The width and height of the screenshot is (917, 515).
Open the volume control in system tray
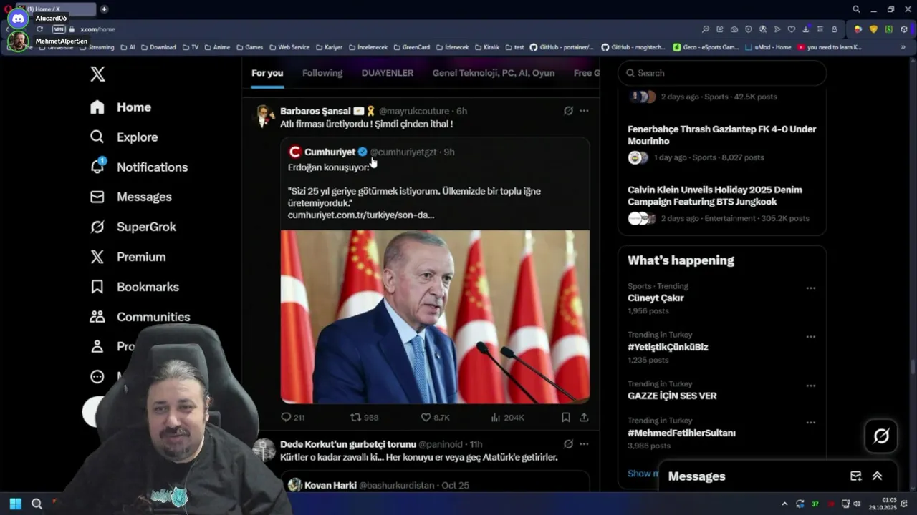point(857,504)
